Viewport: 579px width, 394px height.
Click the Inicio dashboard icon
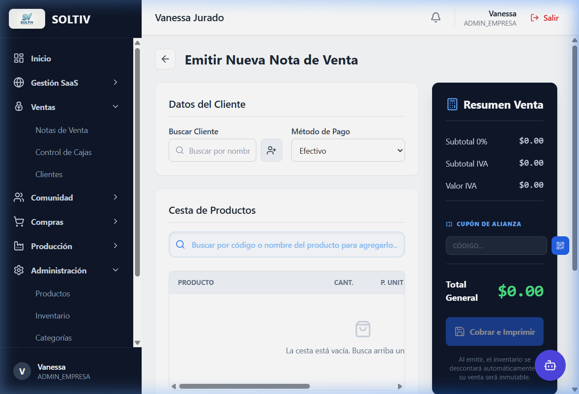tap(19, 58)
